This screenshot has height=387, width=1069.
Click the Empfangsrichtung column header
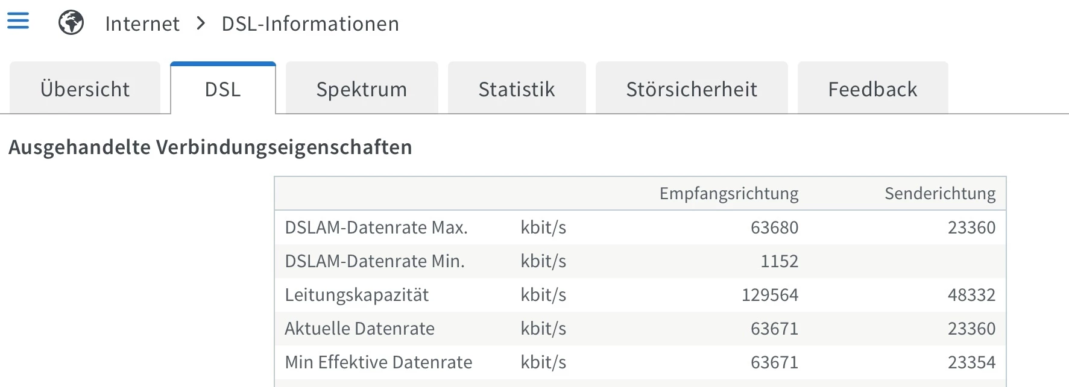(728, 193)
